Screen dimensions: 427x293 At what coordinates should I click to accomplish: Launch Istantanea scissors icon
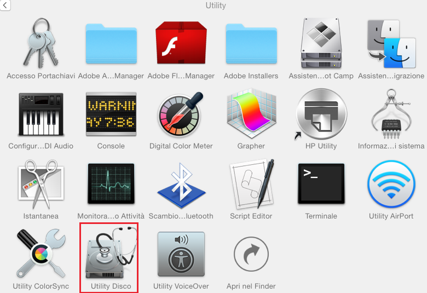click(41, 184)
